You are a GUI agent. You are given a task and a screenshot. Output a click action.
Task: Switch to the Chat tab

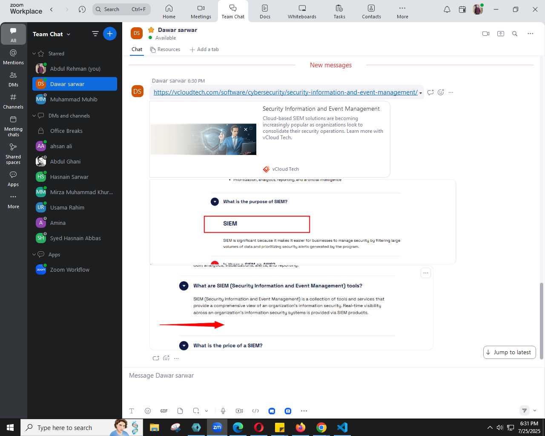[x=137, y=49]
